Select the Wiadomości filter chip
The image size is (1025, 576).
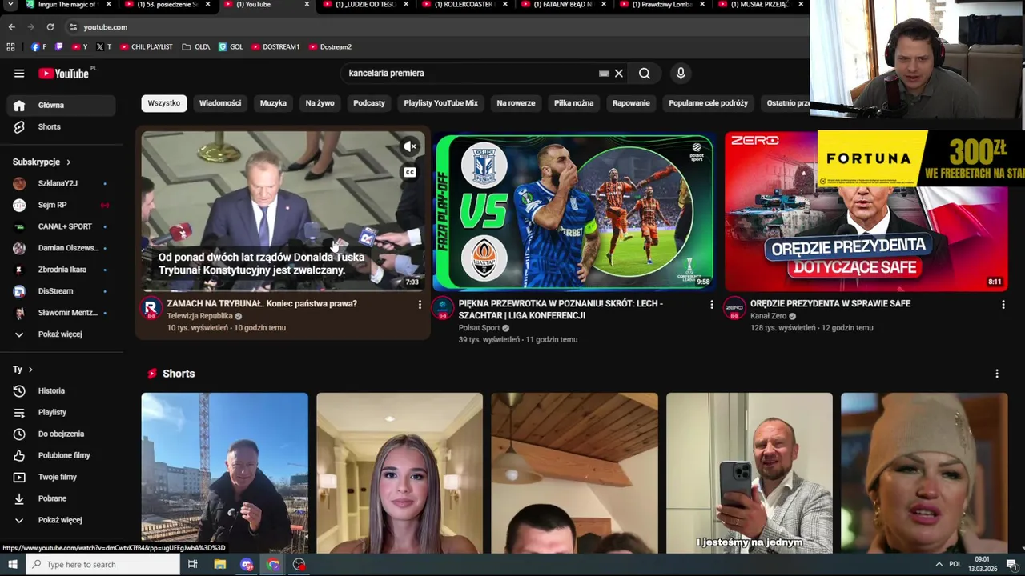(x=220, y=103)
